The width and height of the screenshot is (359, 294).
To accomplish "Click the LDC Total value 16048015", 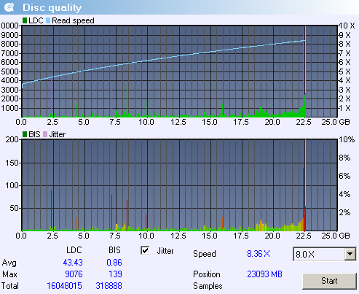I will [64, 286].
